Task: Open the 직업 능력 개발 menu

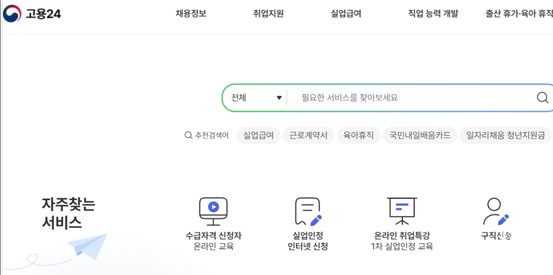Action: click(433, 14)
